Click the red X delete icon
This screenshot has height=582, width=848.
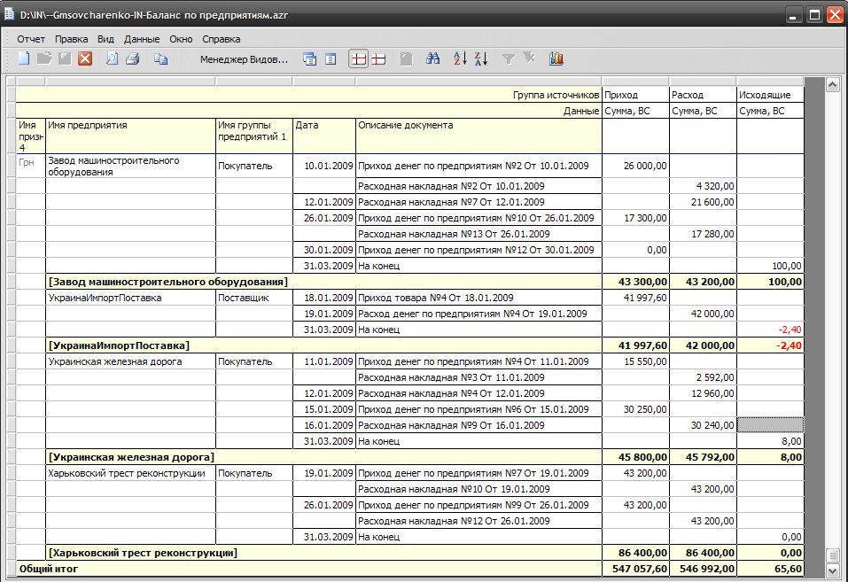click(x=85, y=58)
